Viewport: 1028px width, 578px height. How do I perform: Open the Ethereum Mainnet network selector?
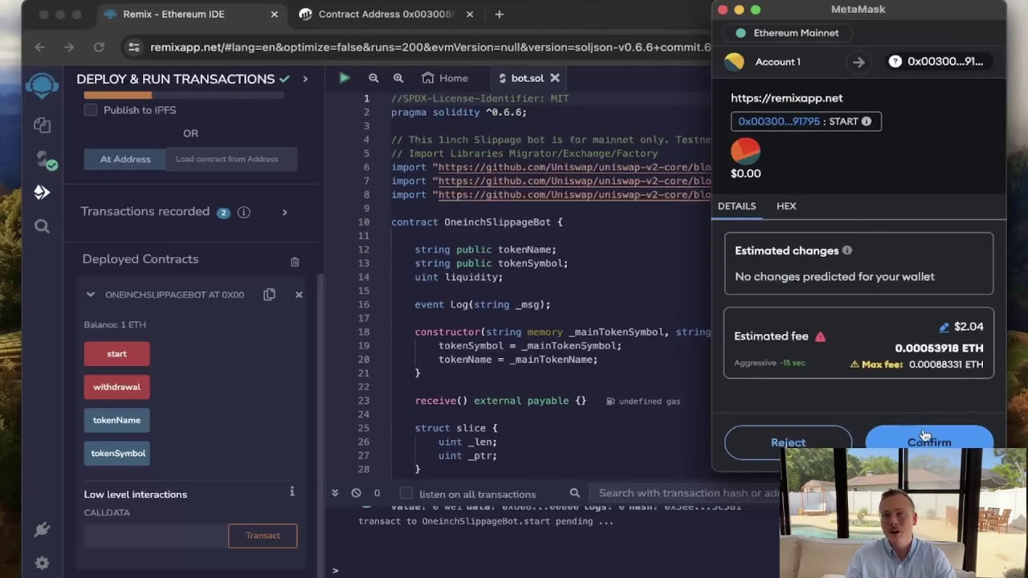(x=787, y=33)
